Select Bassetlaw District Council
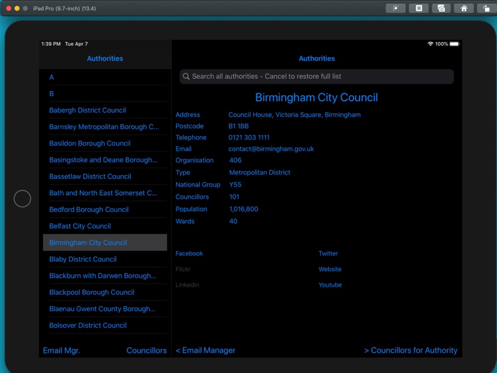Viewport: 497px width, 373px height. click(x=105, y=177)
